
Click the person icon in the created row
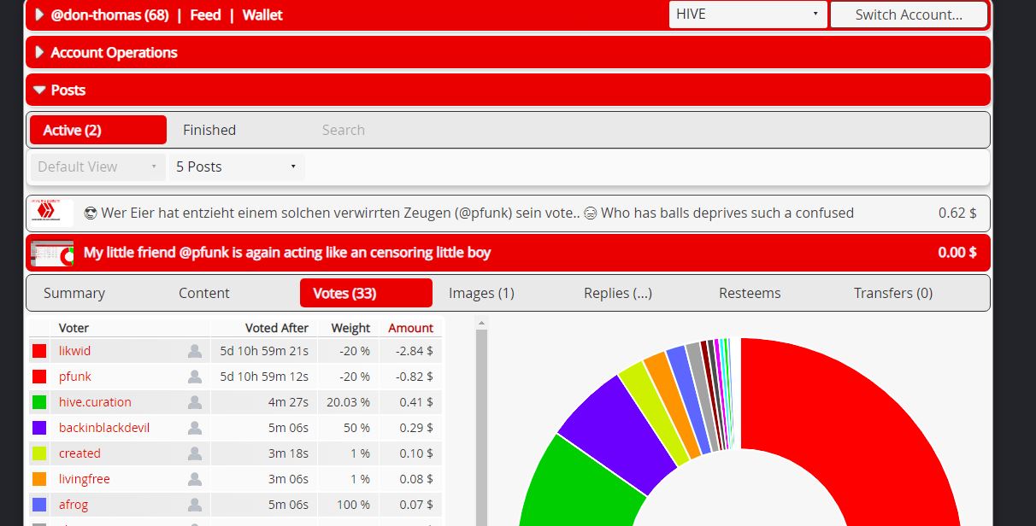click(195, 453)
